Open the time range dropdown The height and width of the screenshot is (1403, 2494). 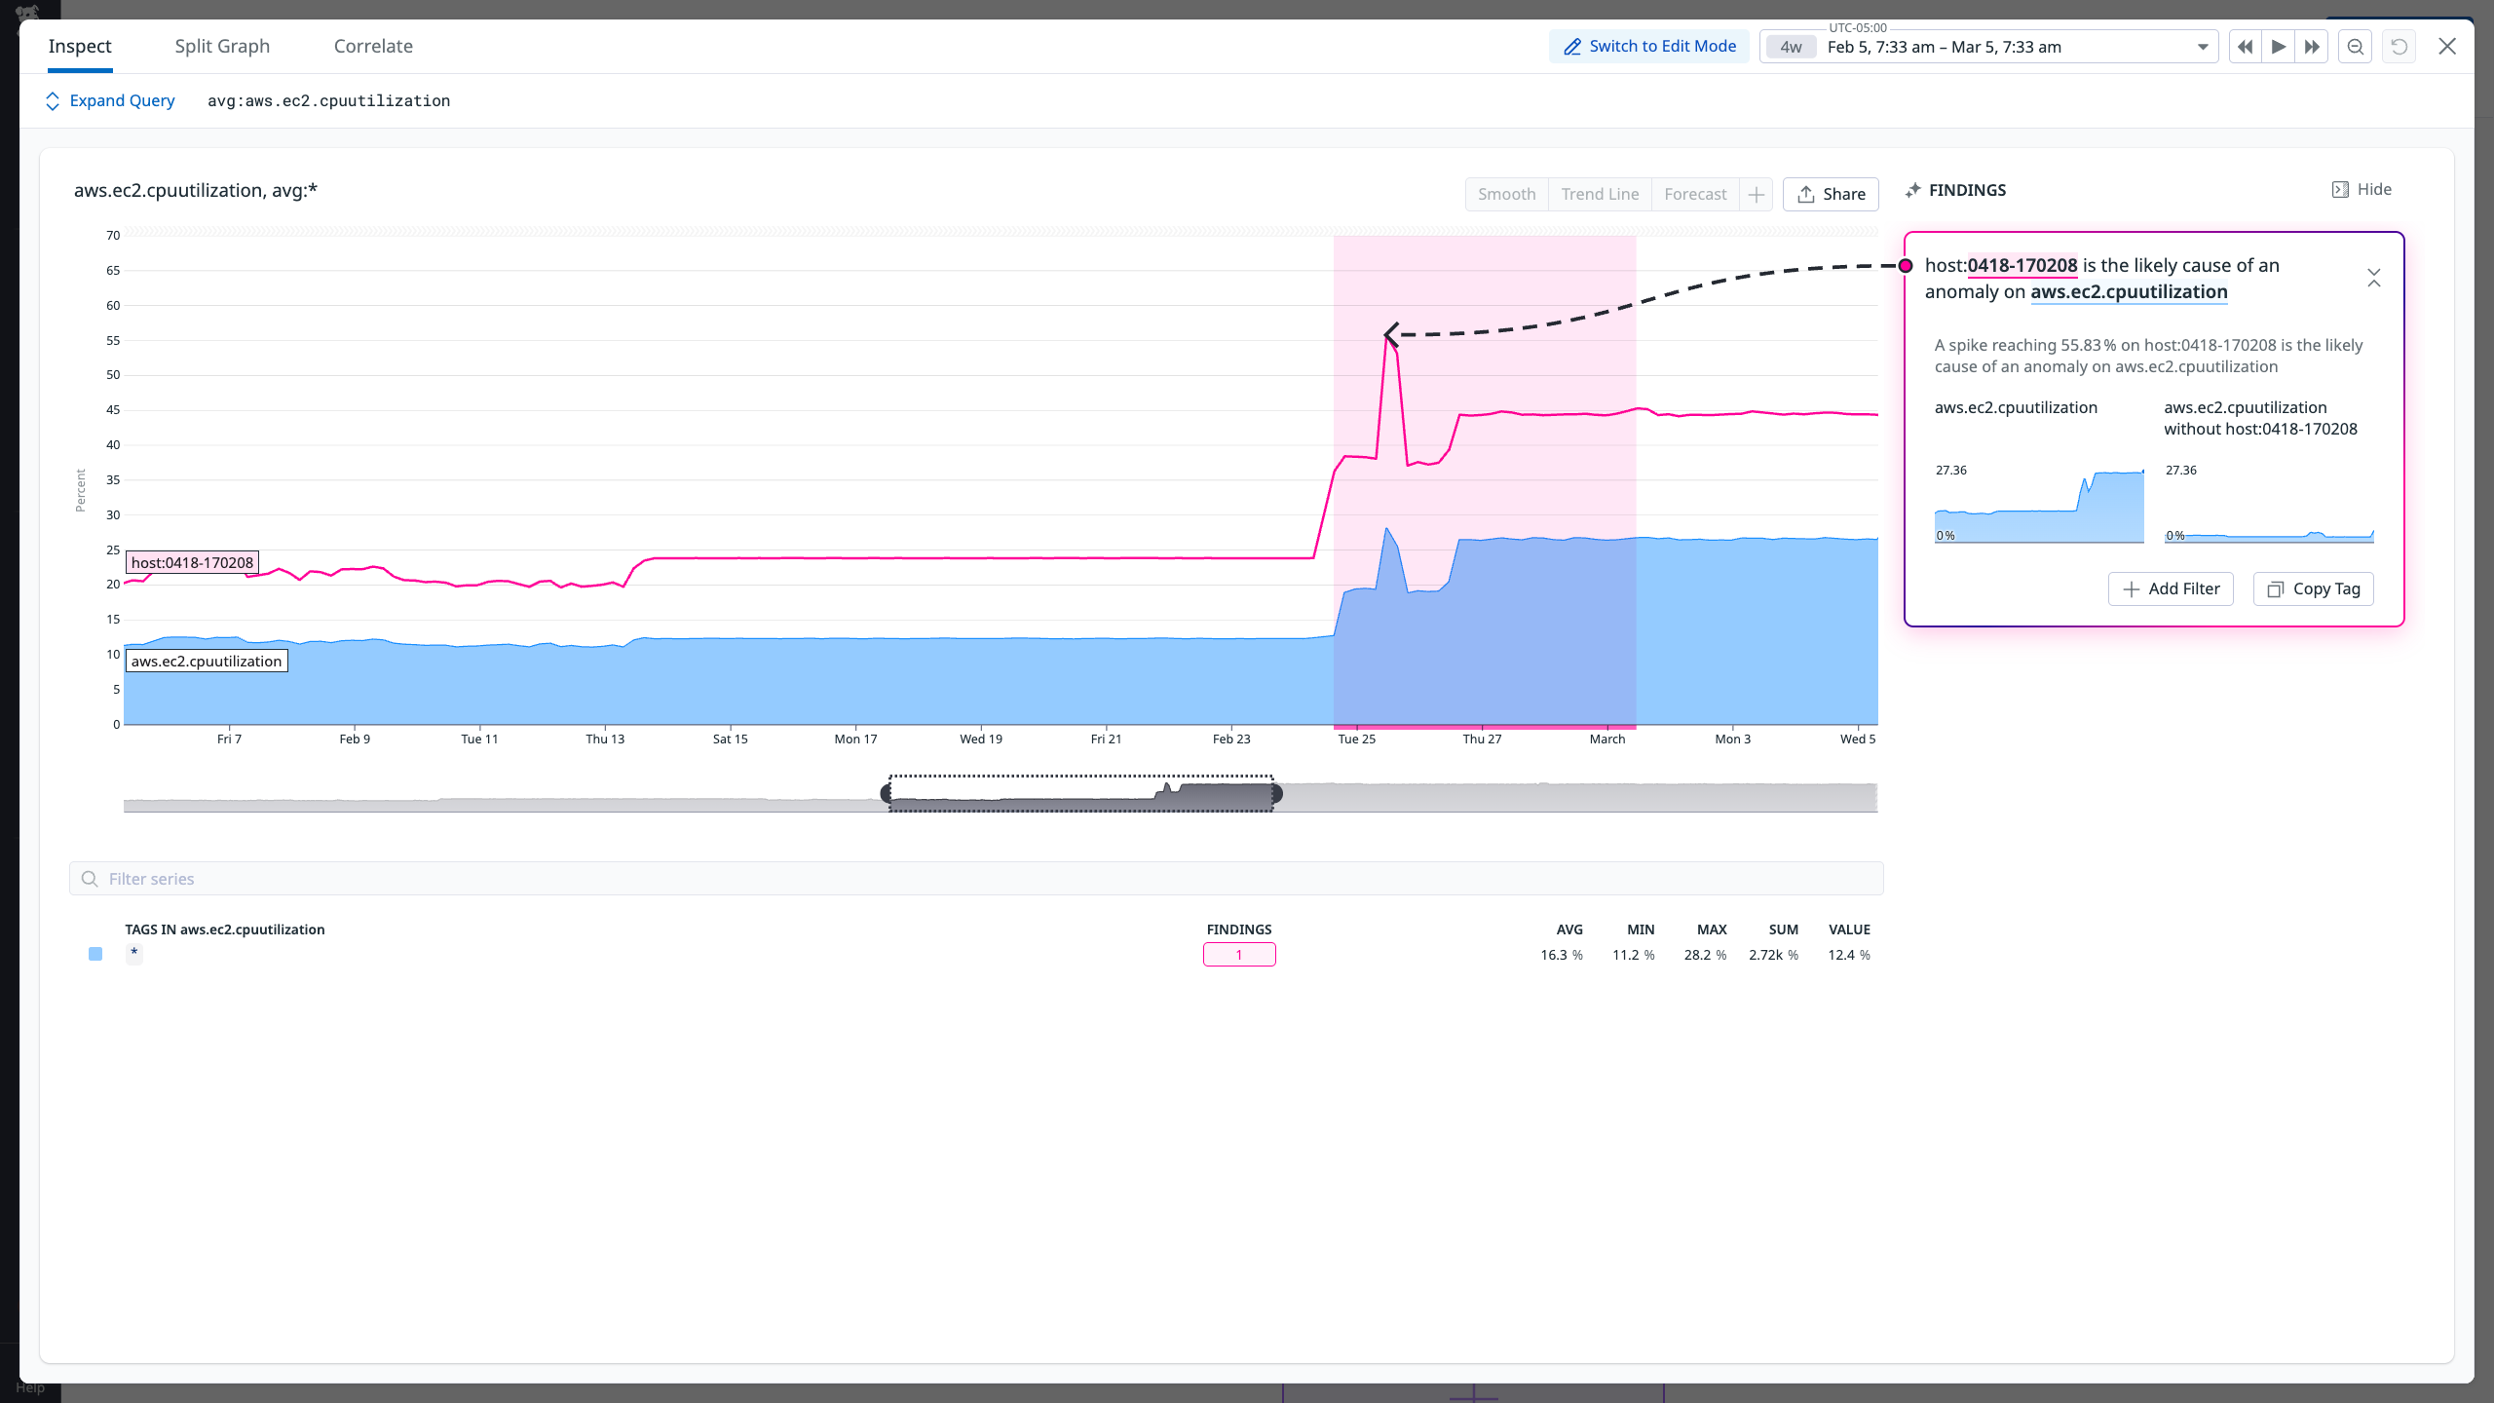2203,46
